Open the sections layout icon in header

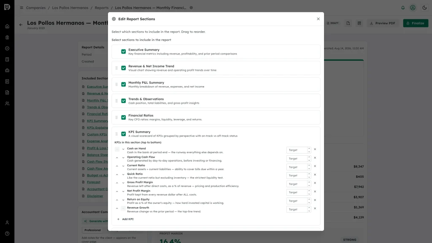(359, 23)
